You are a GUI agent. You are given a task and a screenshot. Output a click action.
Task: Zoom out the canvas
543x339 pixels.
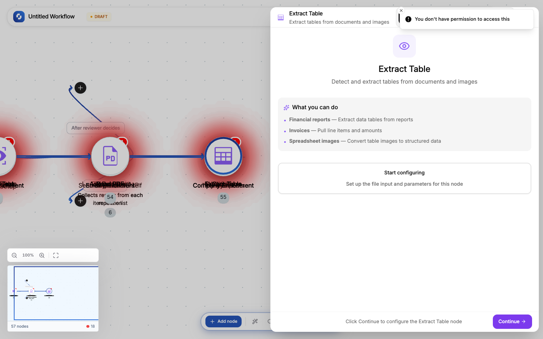pos(14,255)
